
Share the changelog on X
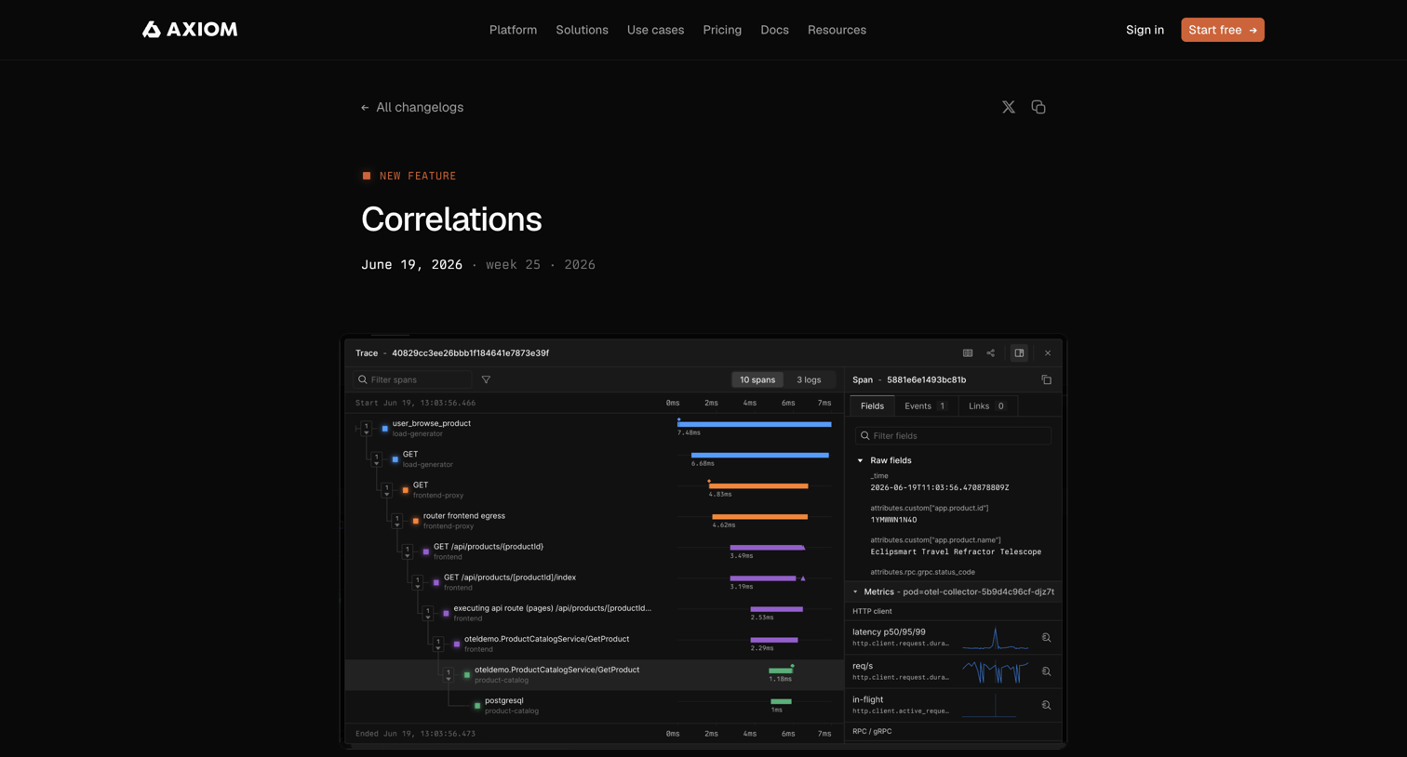coord(1009,108)
